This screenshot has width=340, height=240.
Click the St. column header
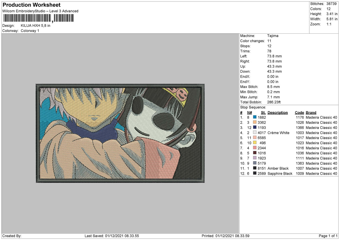(x=263, y=112)
